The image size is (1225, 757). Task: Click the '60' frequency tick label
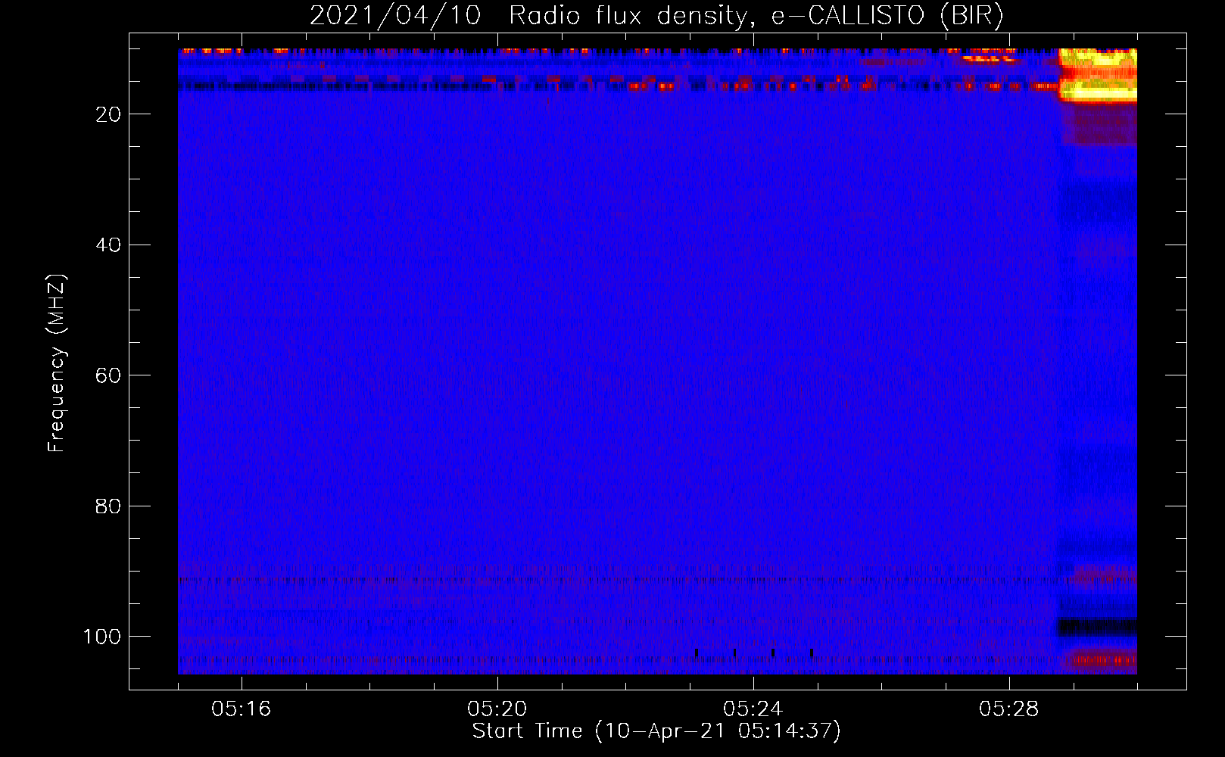point(108,375)
